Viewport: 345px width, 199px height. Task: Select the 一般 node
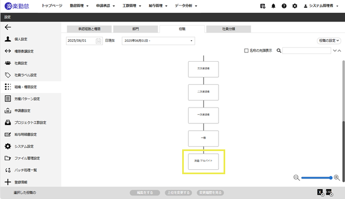point(203,138)
